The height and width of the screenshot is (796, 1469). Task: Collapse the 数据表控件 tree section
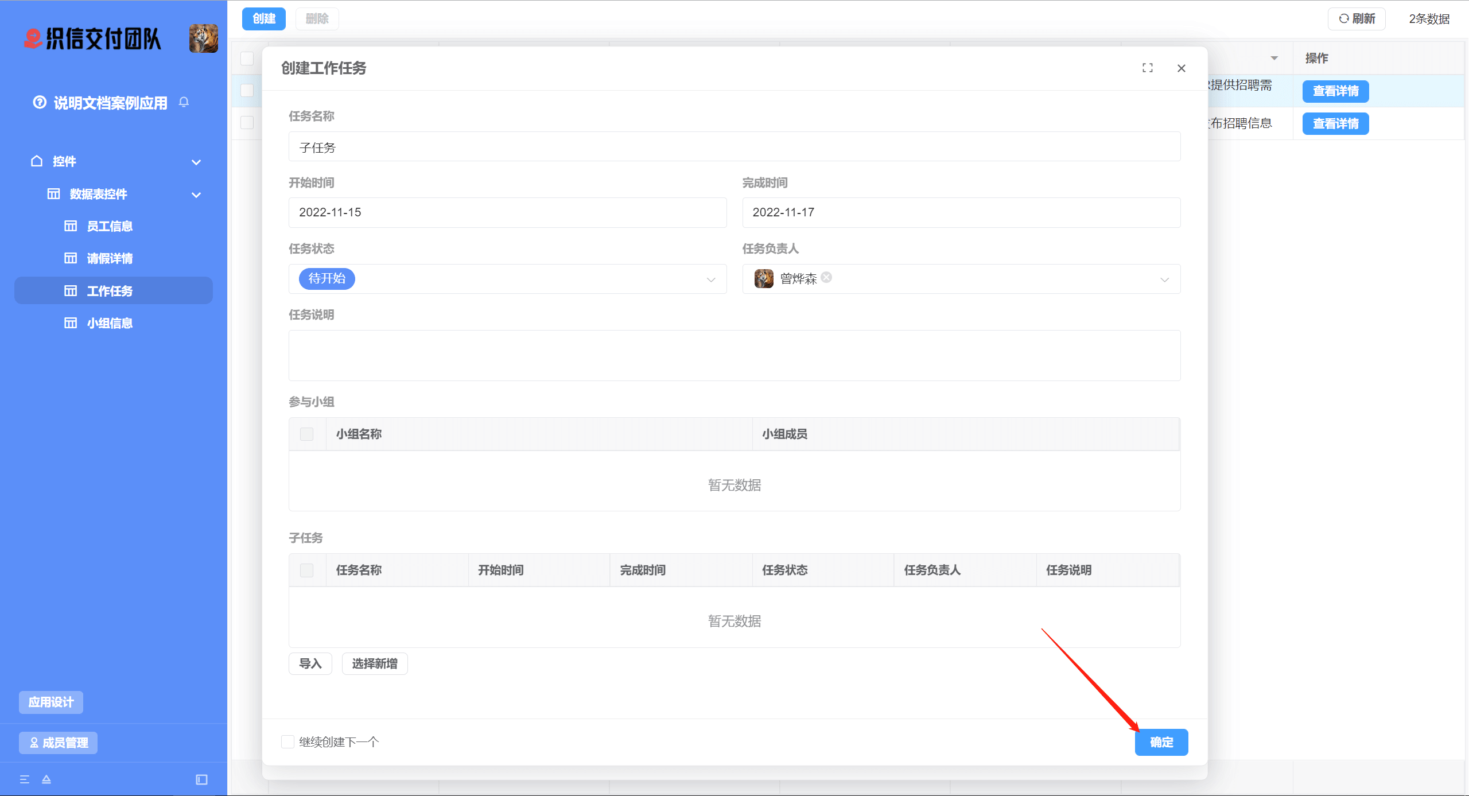(196, 195)
